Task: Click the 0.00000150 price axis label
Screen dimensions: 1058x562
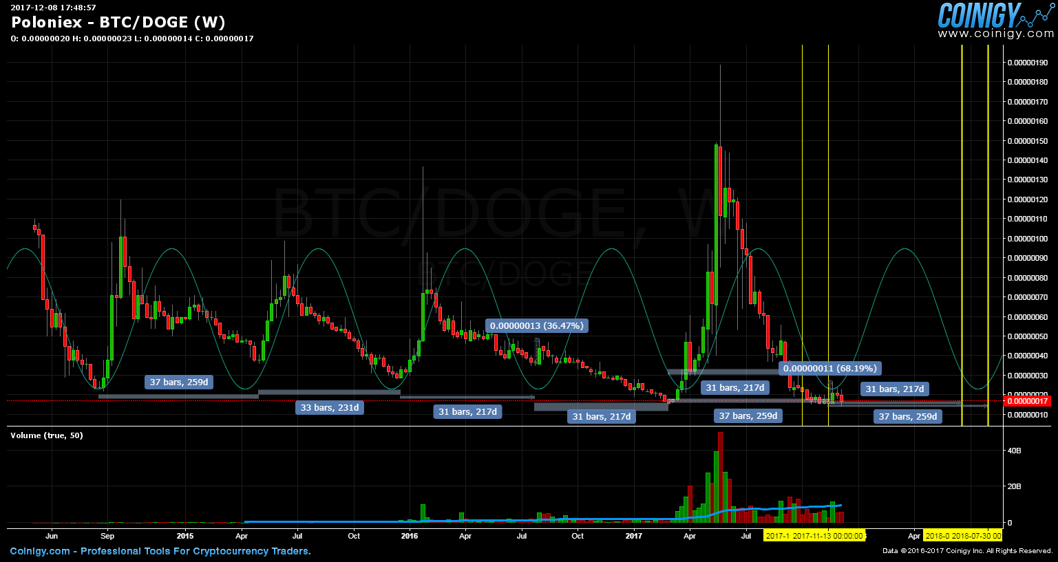Action: (1027, 141)
